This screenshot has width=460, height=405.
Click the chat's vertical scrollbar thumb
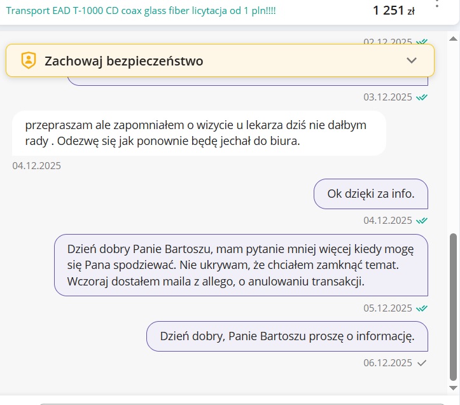453,305
